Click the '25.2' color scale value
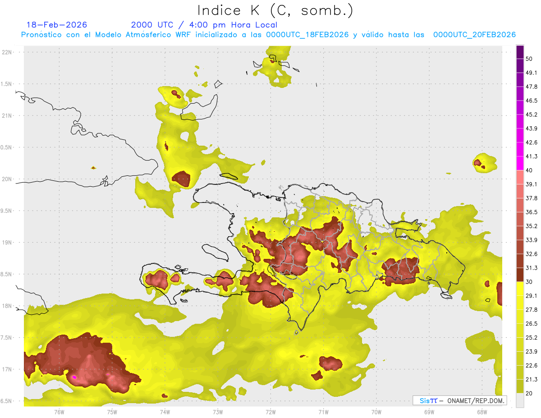The width and height of the screenshot is (541, 418). click(532, 338)
